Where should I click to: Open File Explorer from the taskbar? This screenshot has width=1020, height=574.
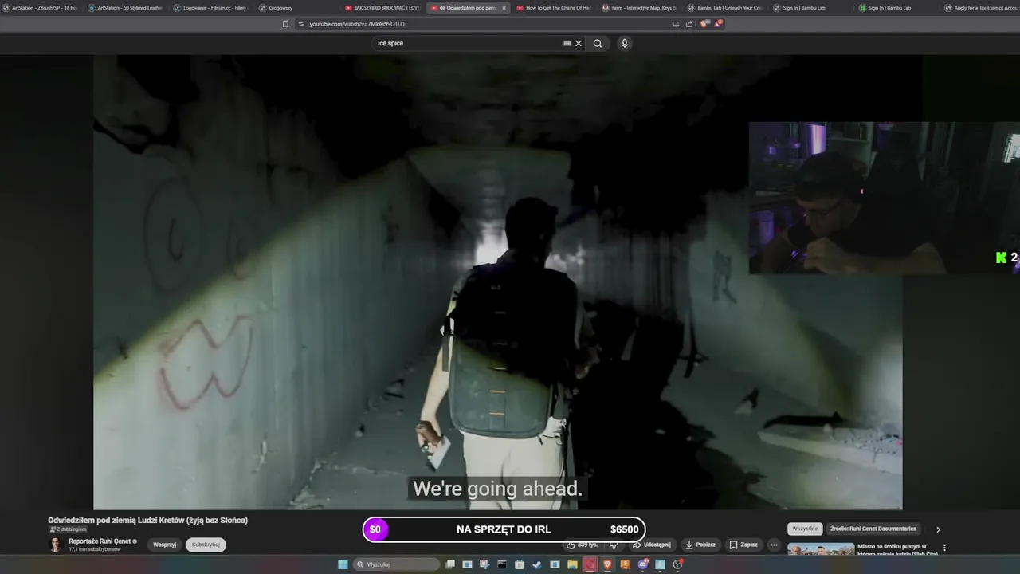click(572, 564)
